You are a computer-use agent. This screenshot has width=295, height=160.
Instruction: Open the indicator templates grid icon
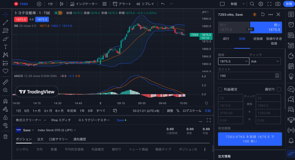(105, 4)
